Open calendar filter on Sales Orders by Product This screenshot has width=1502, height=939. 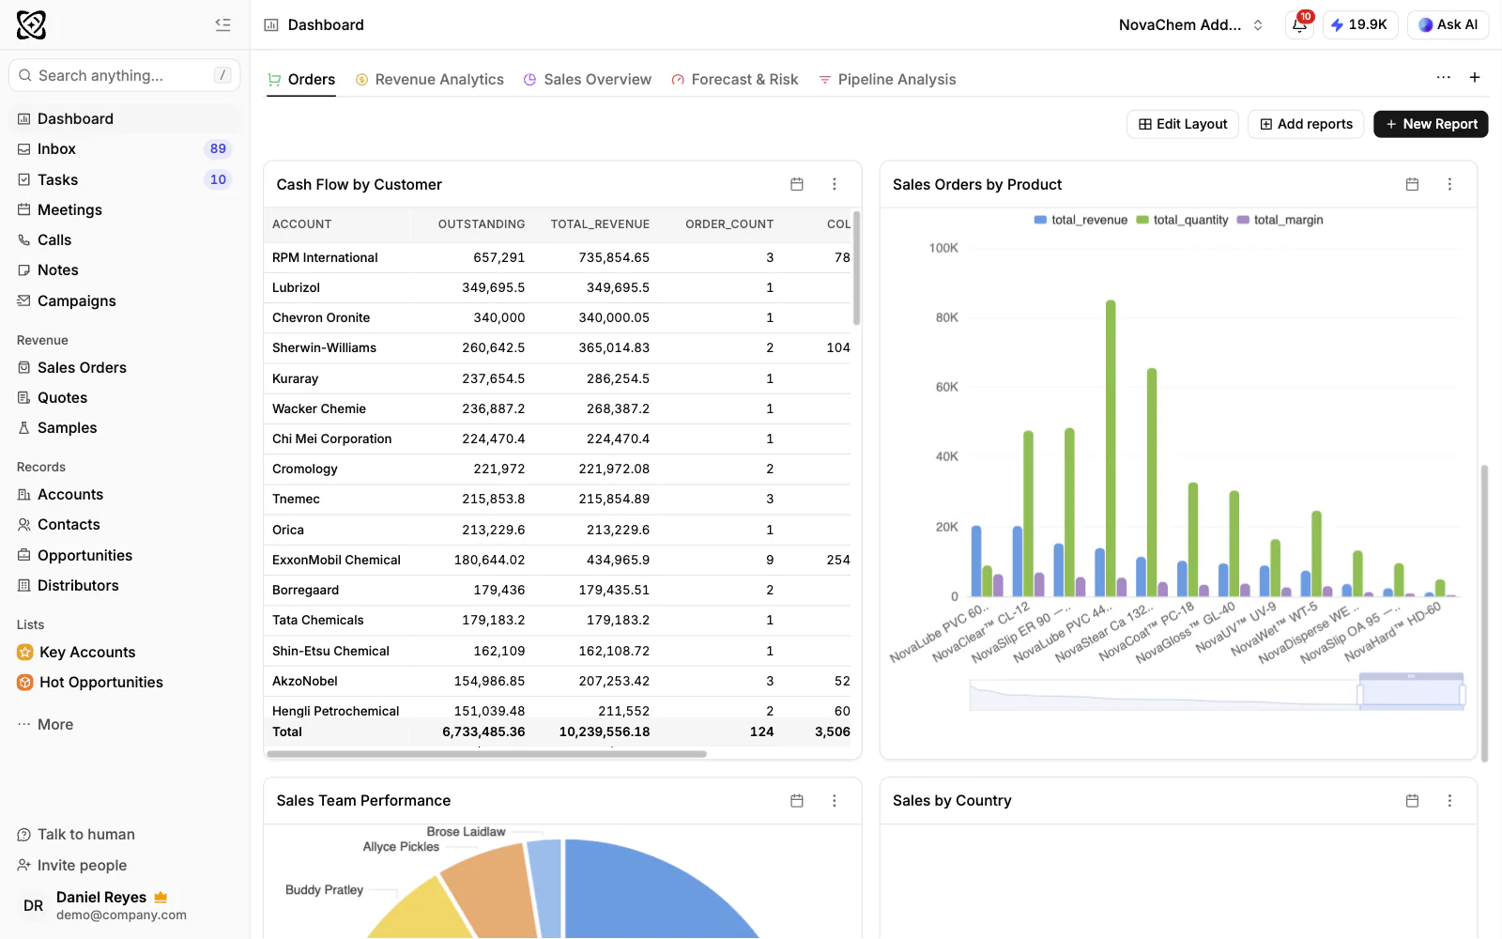1412,185
